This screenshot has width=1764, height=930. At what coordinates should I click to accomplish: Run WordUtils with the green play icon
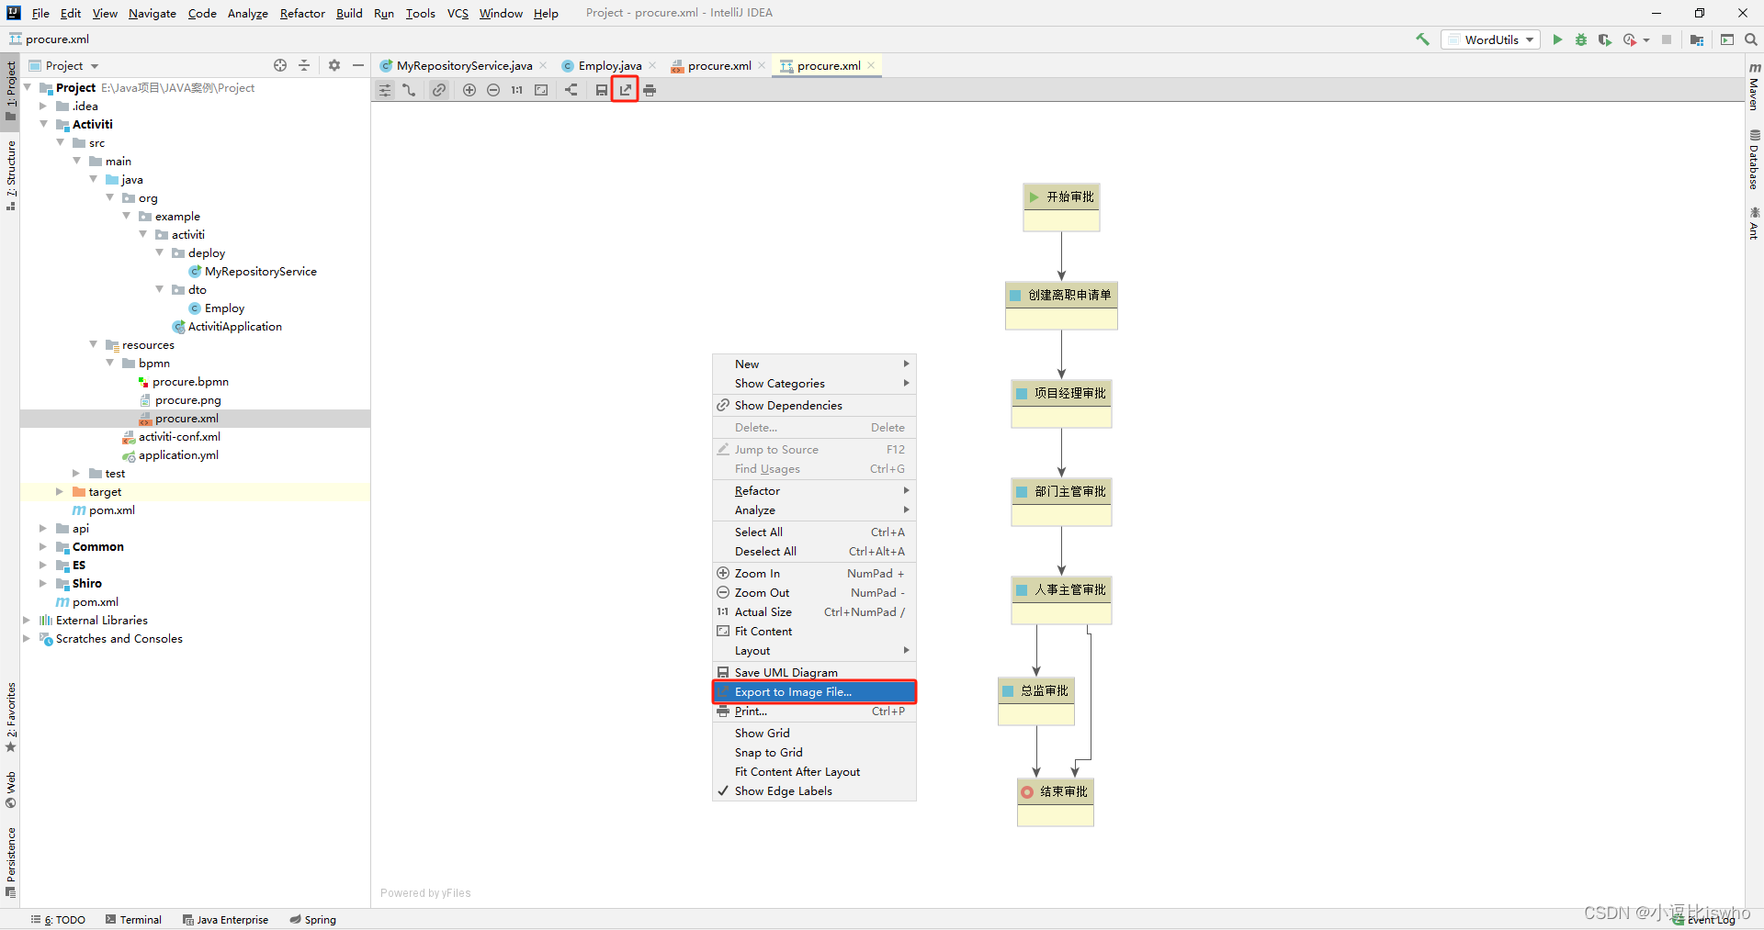pyautogui.click(x=1557, y=39)
